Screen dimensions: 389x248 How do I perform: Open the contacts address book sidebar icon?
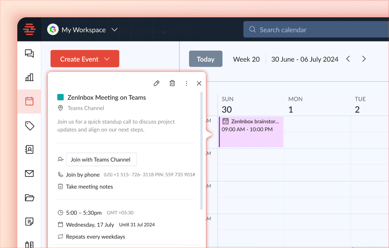[29, 149]
